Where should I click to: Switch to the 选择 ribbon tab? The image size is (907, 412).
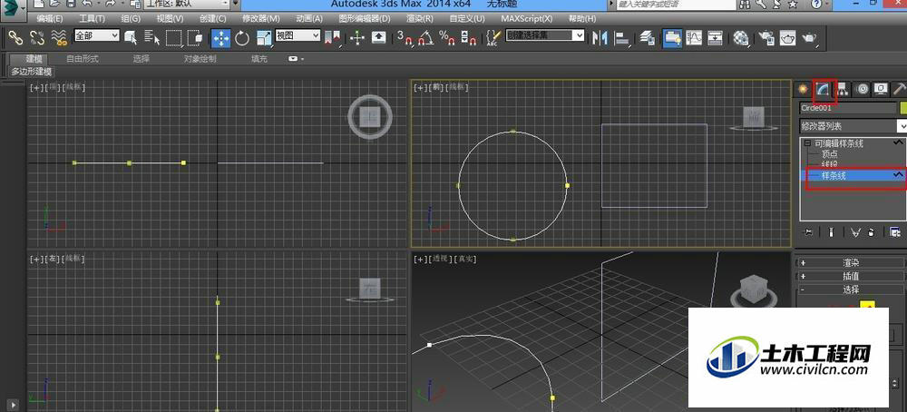[x=141, y=59]
